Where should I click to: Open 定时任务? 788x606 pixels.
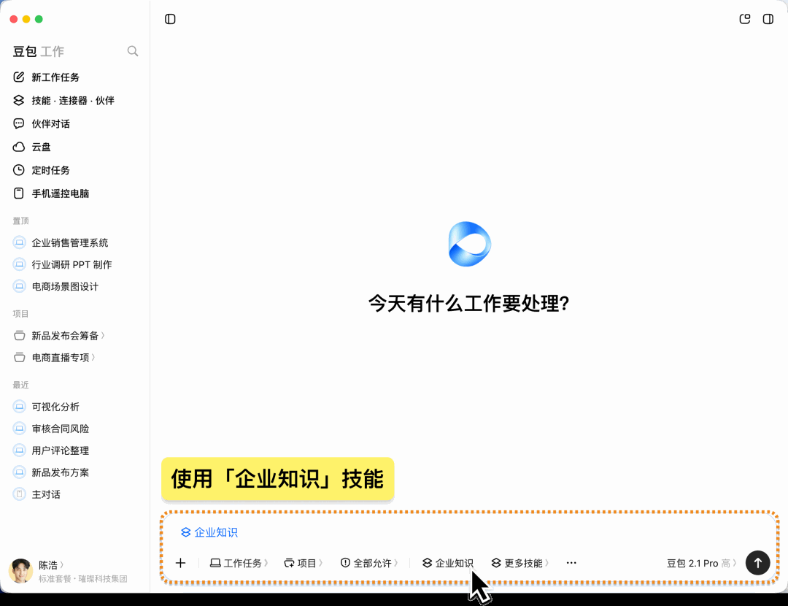pyautogui.click(x=51, y=170)
